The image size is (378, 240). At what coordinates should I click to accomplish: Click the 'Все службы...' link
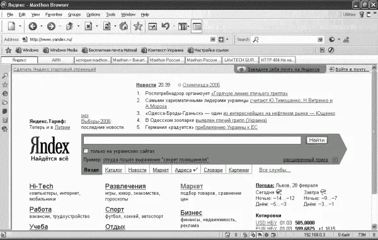[275, 170]
